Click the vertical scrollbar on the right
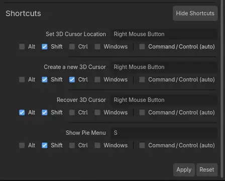Viewport: 225px width, 181px height. tap(222, 89)
